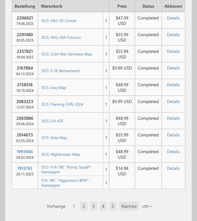Image resolution: width=197 pixels, height=221 pixels.
Task: Click the DCS: F-5E Remastered link
Action: click(60, 71)
